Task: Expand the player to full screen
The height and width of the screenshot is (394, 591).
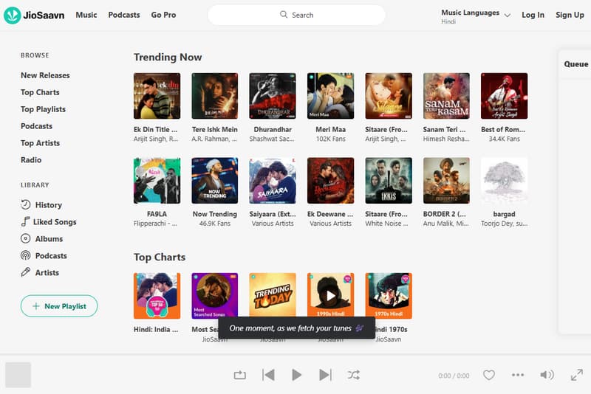Action: point(577,375)
